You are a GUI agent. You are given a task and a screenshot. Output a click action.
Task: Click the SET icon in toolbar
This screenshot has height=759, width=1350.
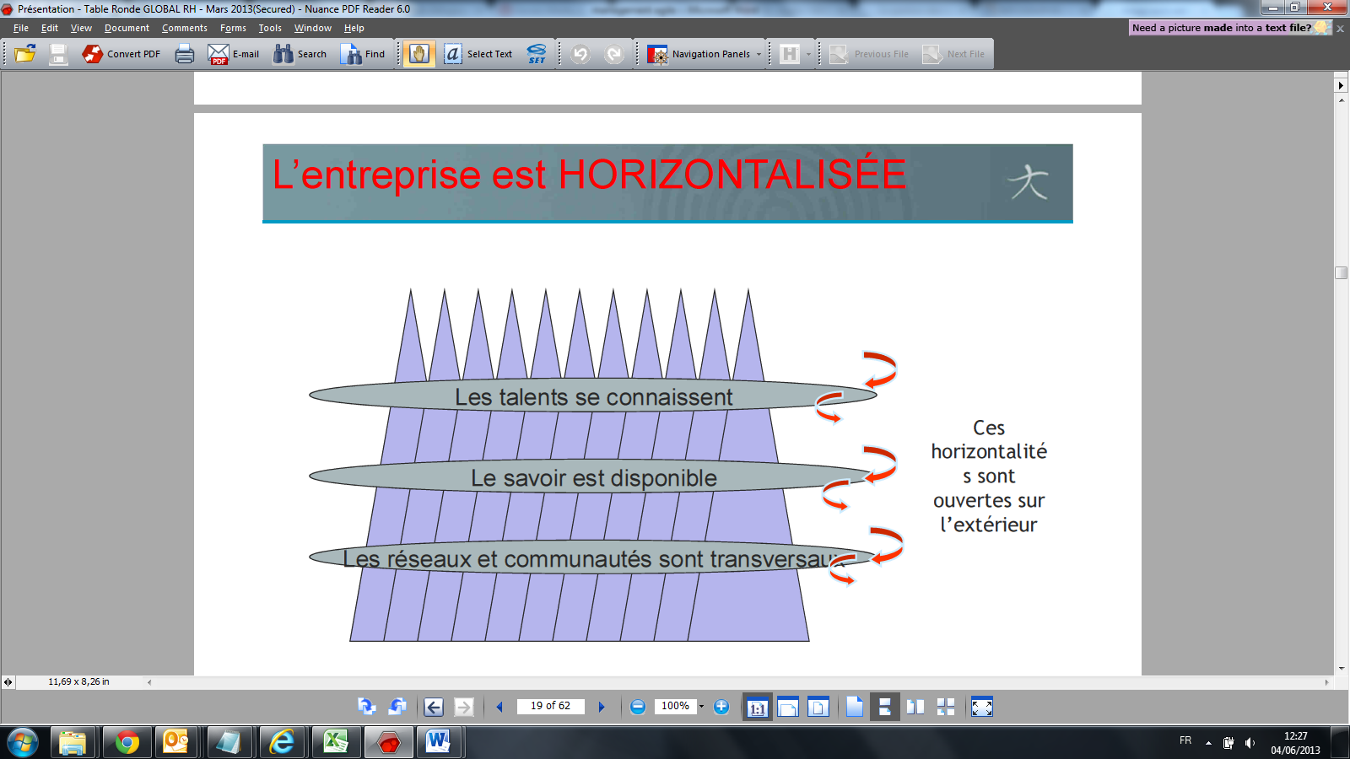click(537, 54)
